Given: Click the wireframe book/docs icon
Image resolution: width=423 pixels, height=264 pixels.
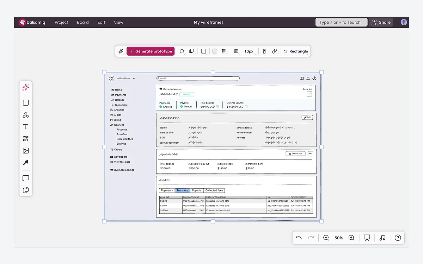Looking at the screenshot, I should click(x=302, y=78).
